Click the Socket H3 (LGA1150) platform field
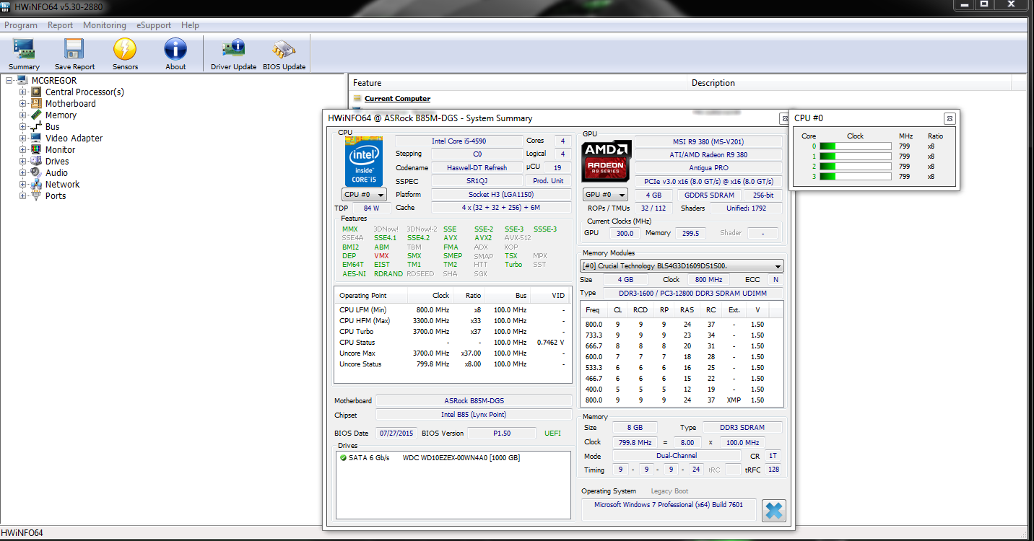This screenshot has width=1034, height=541. click(x=501, y=195)
